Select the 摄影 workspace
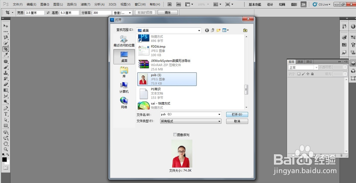The height and width of the screenshot is (183, 356). click(294, 5)
